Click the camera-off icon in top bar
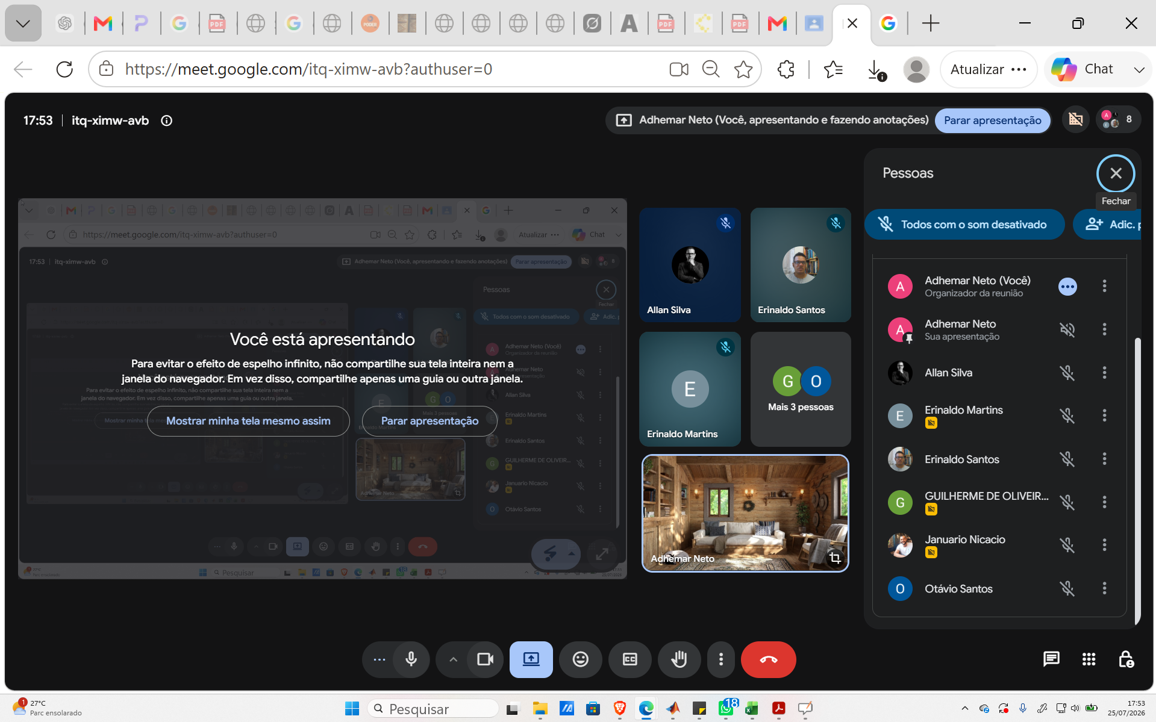Screen dimensions: 1156x722 click(x=1075, y=119)
